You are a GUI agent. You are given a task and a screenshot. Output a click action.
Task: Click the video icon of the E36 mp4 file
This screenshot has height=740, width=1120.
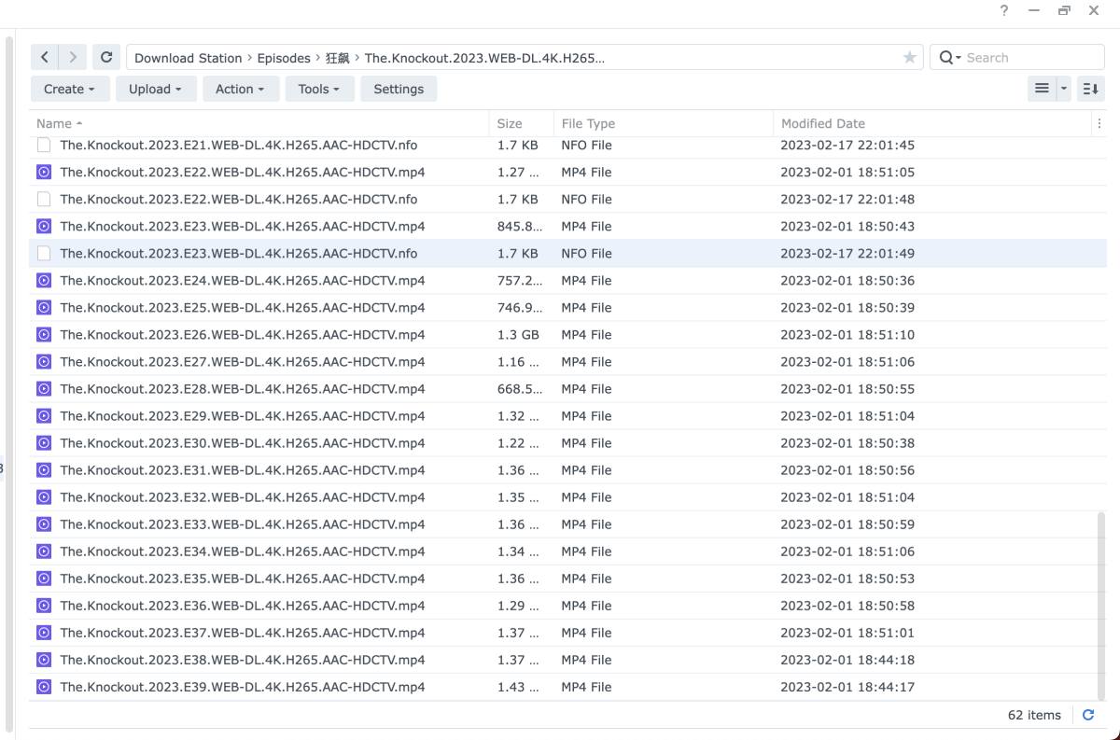point(43,605)
